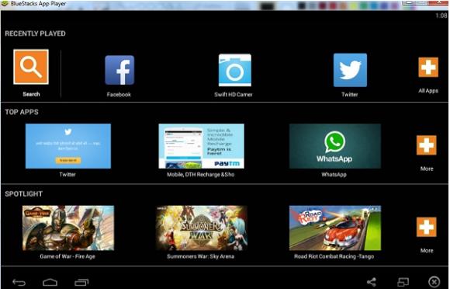Click the All Apps label
Screen dimensions: 450x289
[x=428, y=91]
